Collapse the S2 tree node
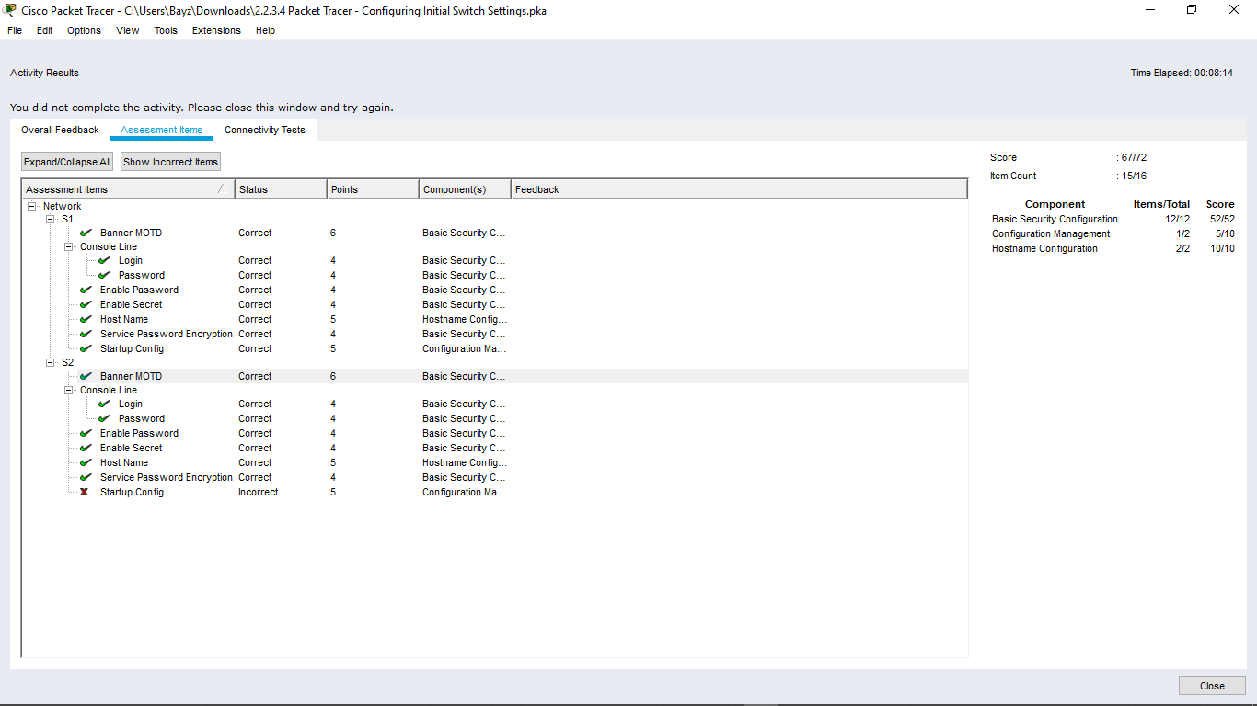This screenshot has width=1257, height=706. point(51,362)
